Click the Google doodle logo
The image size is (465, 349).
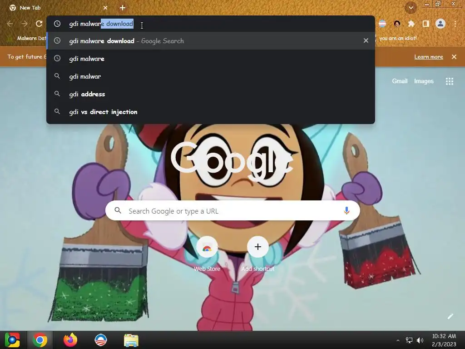click(232, 162)
